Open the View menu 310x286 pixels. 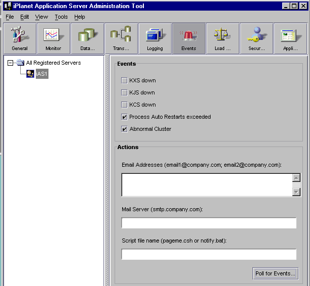tap(41, 17)
